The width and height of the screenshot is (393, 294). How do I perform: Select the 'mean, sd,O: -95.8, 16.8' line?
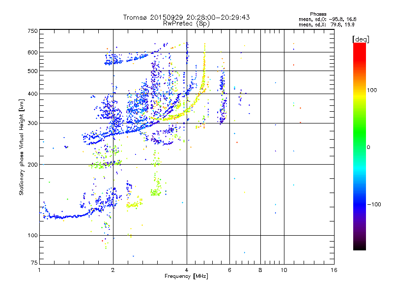point(327,19)
